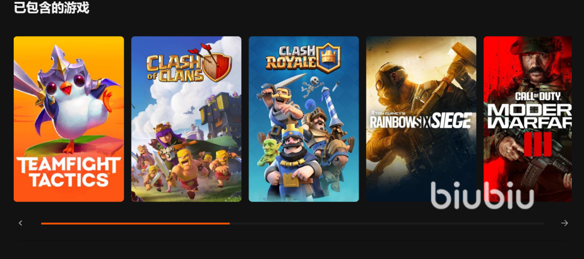Screen dimensions: 584x259
Task: Open the Clash of Clans game card
Action: [x=186, y=119]
